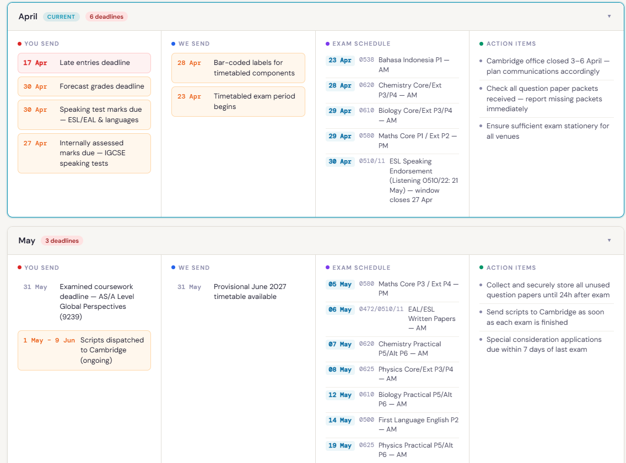This screenshot has height=463, width=626.
Task: Click the 0610 Biology Practical P5/Alt P6 row
Action: pos(392,399)
